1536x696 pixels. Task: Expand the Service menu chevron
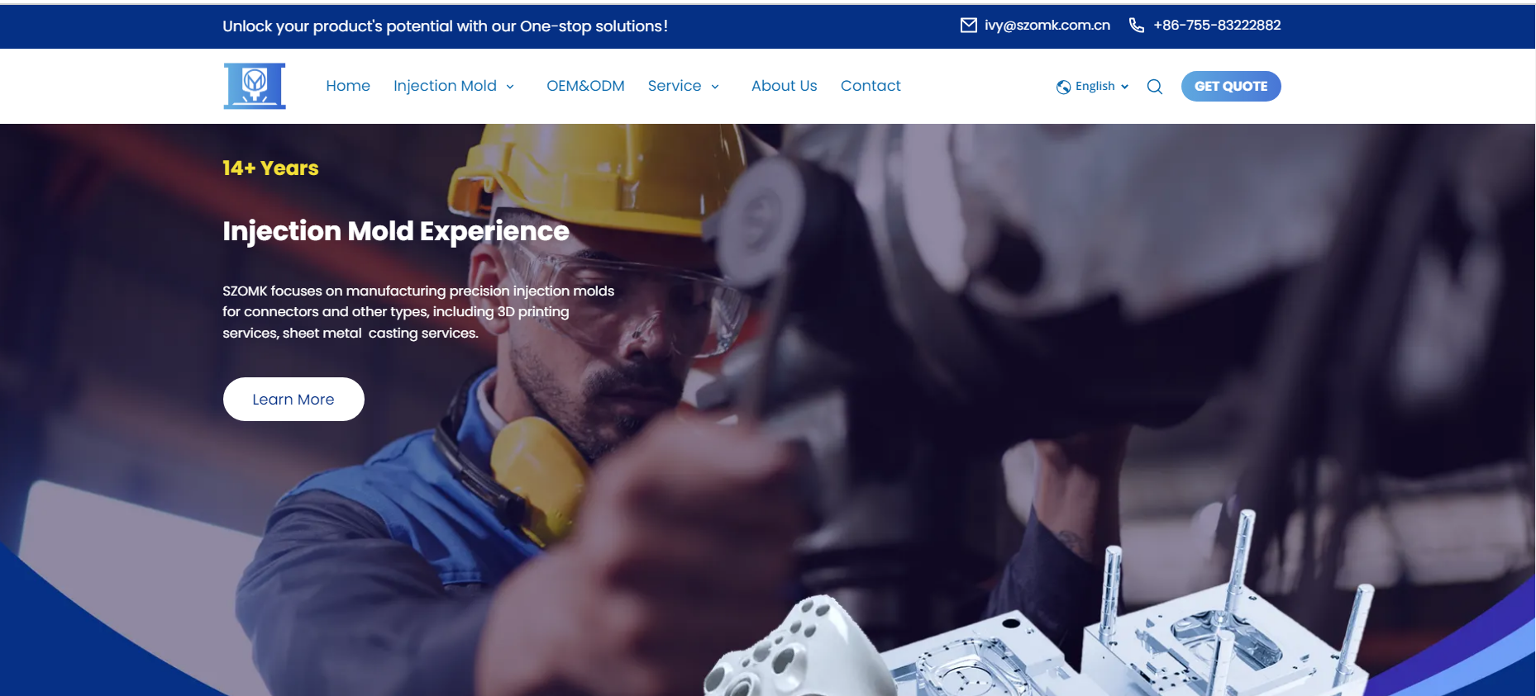pos(715,87)
